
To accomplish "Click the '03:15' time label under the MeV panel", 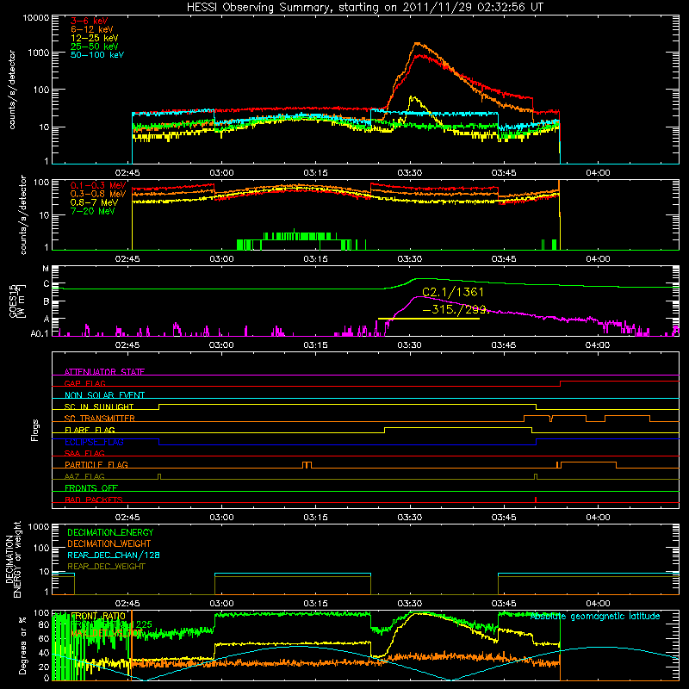I will 315,259.
